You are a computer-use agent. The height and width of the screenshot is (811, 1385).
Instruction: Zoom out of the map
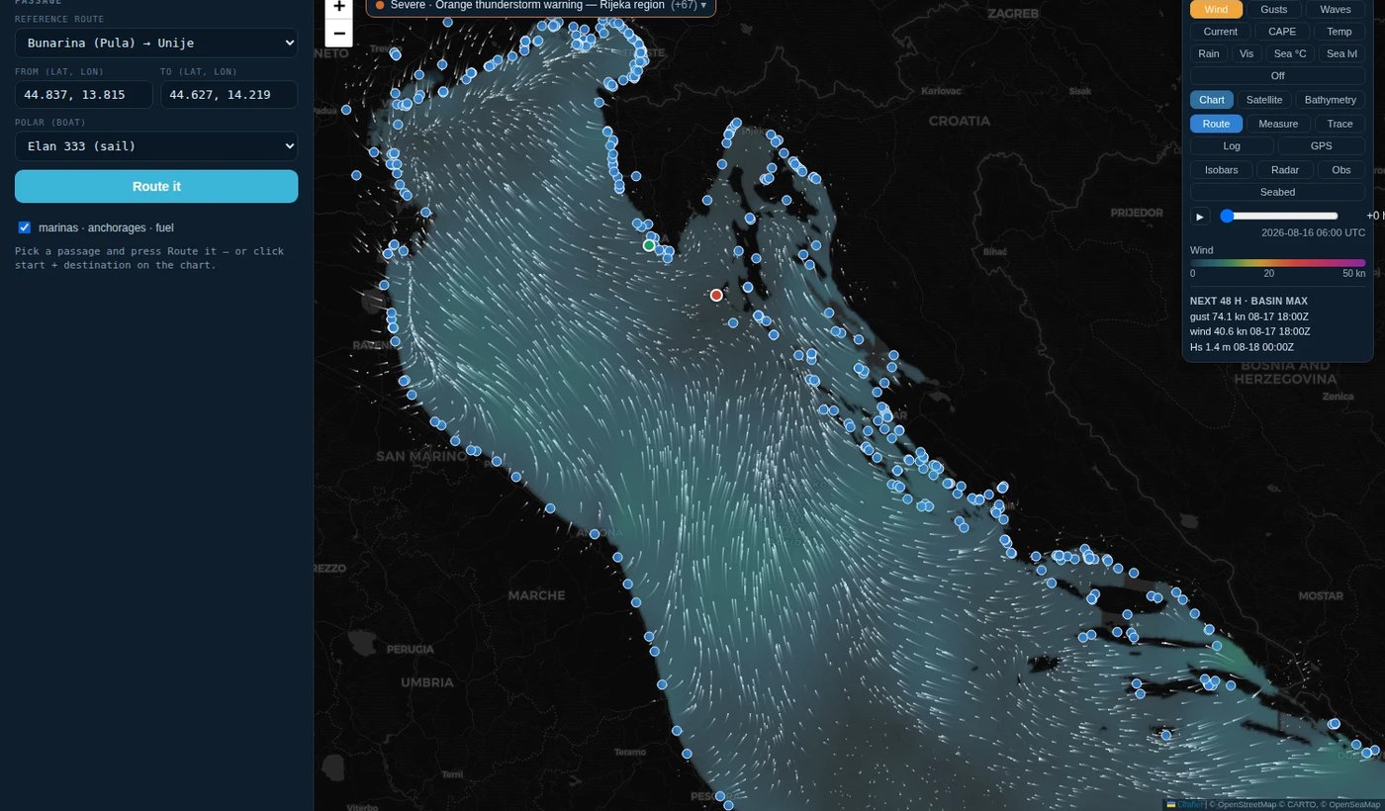(x=339, y=33)
